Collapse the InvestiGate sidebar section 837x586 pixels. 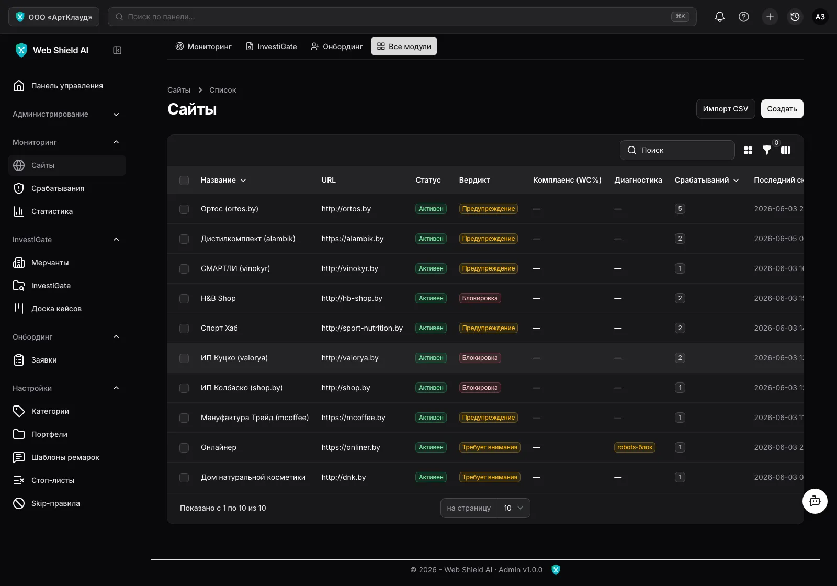pyautogui.click(x=116, y=240)
